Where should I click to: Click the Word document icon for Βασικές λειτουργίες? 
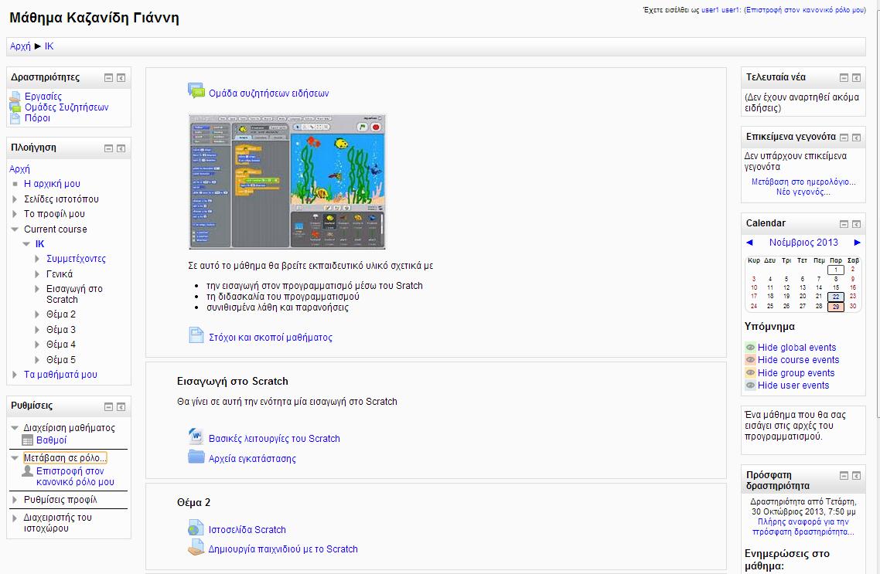coord(196,436)
